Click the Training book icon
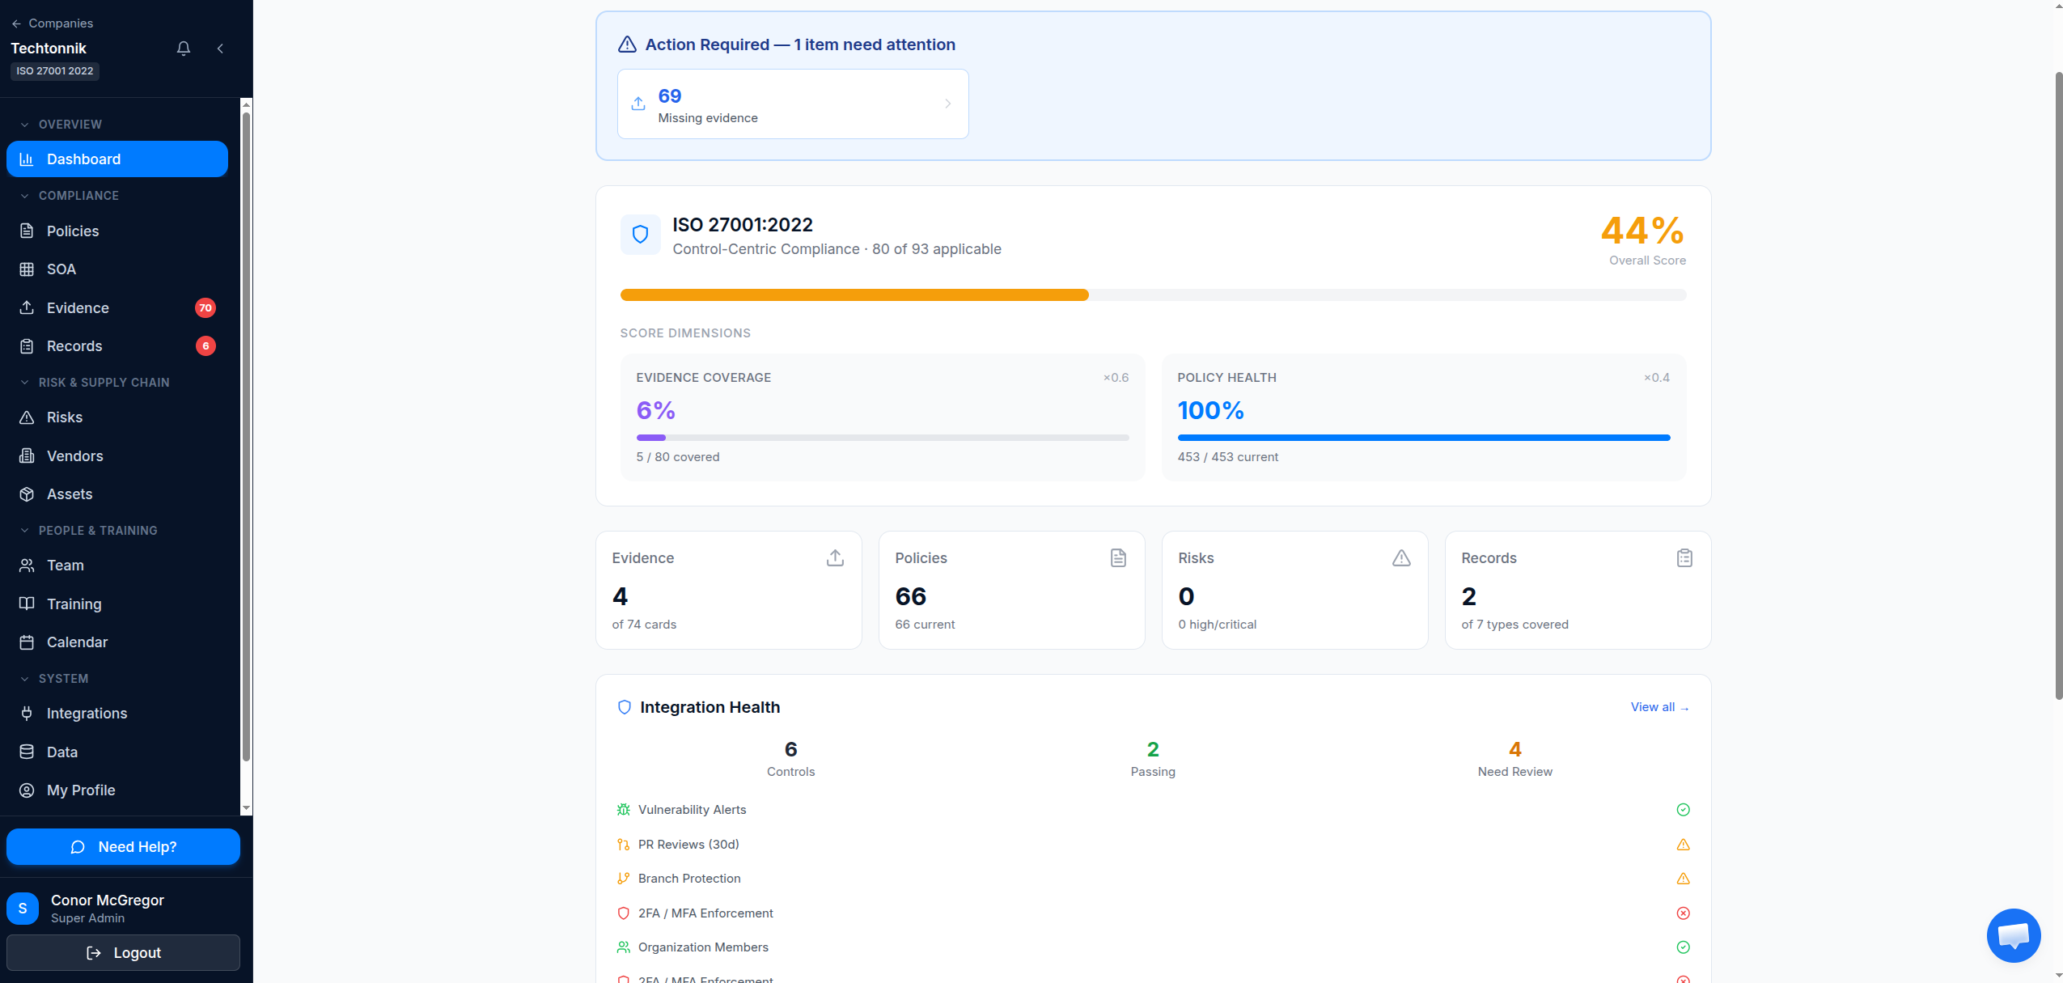 [x=27, y=604]
